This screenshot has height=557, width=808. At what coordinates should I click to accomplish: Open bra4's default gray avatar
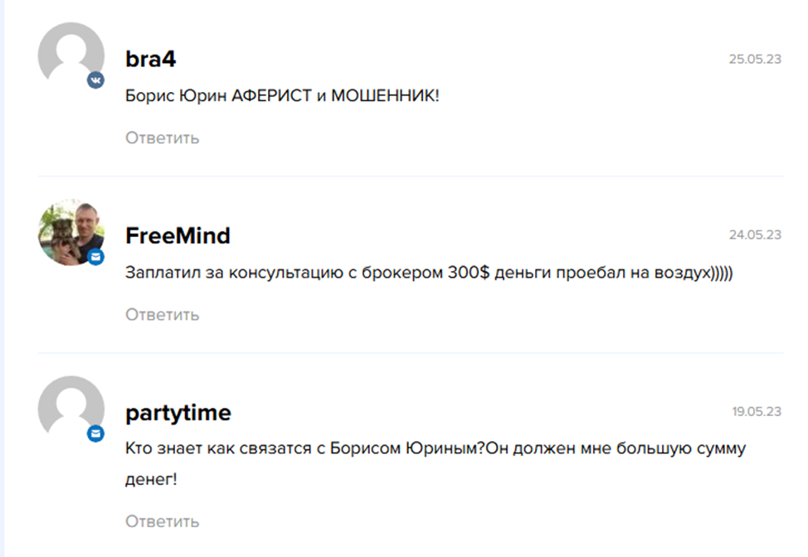point(70,55)
